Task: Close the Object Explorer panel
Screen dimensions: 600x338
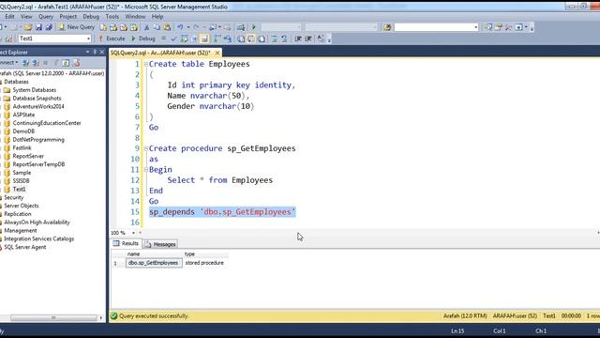Action: point(102,53)
